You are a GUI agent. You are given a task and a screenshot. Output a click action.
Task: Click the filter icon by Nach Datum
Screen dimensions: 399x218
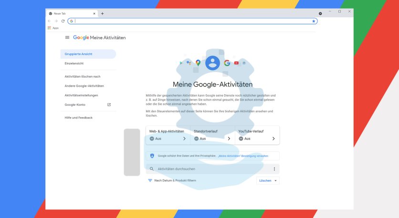150,180
